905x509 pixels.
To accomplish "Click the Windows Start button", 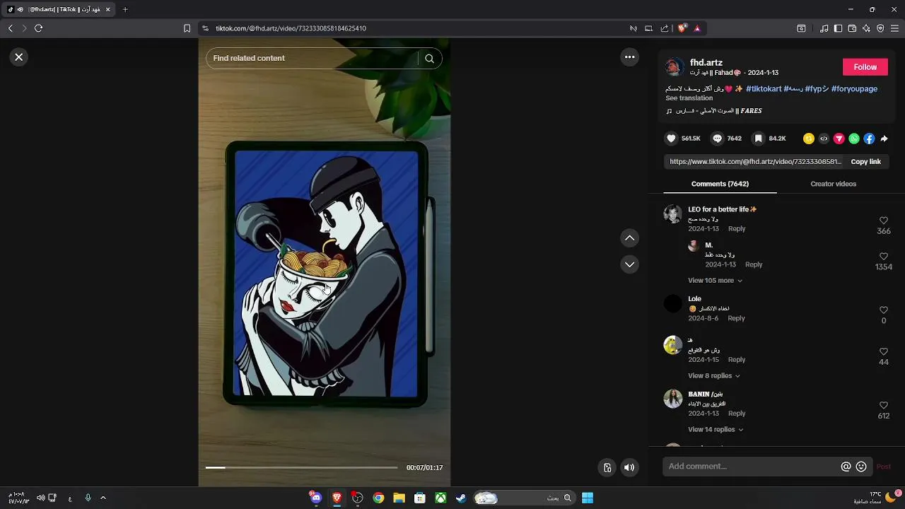I will pos(588,498).
